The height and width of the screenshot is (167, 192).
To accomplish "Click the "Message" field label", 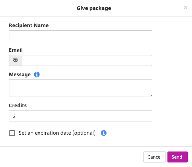I will (20, 75).
